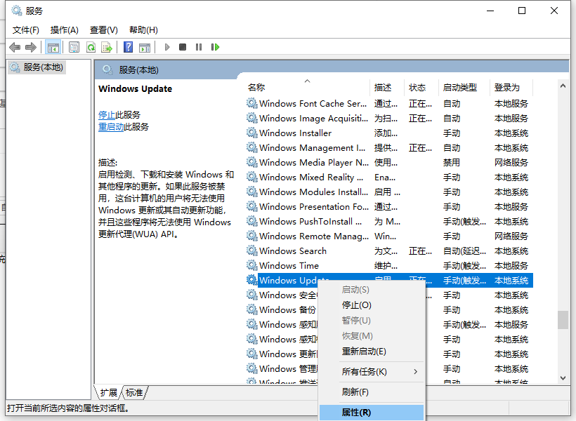Click the Restart Service step icon
The image size is (576, 421).
(216, 46)
